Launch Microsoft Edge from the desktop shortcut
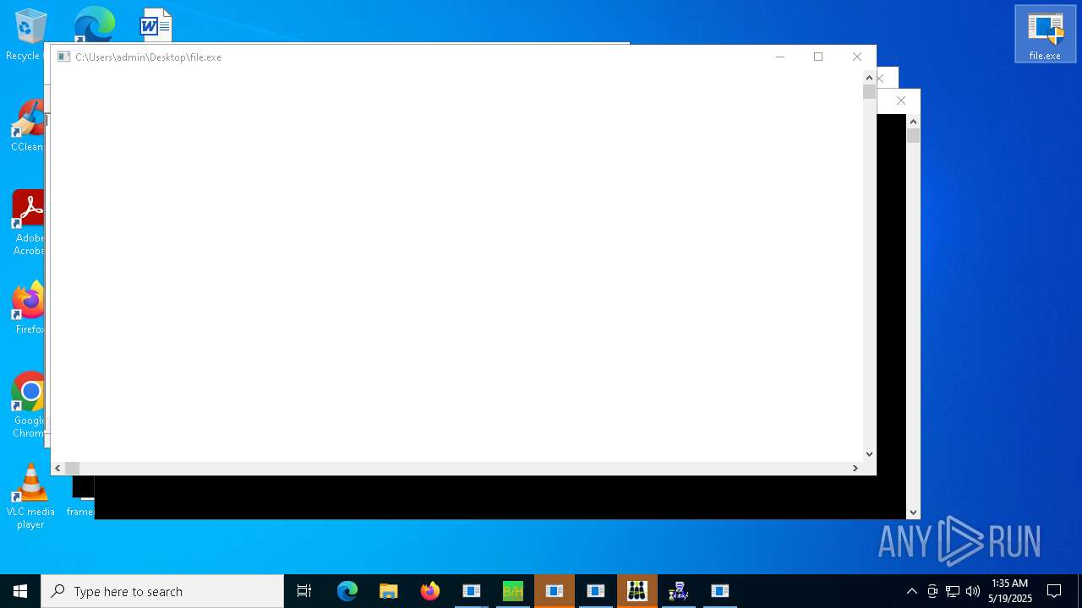1082x608 pixels. (94, 24)
